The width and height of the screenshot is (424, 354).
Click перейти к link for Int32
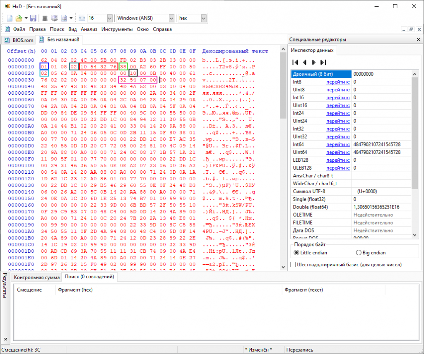click(338, 129)
